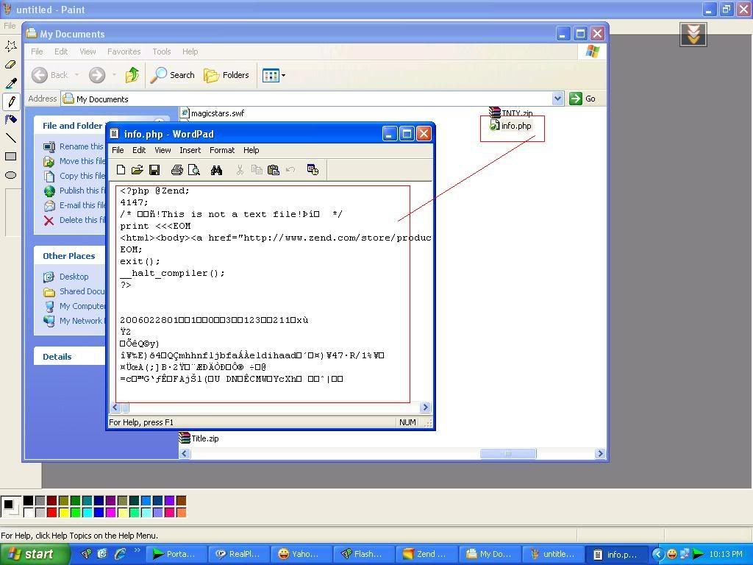Select the Eraser tool in Paint
This screenshot has height=565, width=753.
[10, 65]
